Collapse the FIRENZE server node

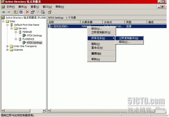pos(16,32)
